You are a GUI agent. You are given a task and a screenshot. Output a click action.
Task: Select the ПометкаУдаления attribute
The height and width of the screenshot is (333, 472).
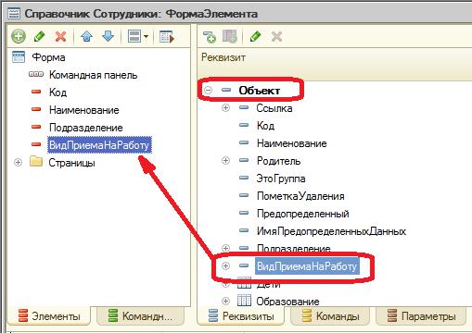point(300,196)
